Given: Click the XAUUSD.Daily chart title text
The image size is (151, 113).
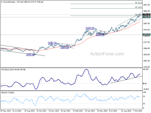Looking at the screenshot, I should (9, 2).
